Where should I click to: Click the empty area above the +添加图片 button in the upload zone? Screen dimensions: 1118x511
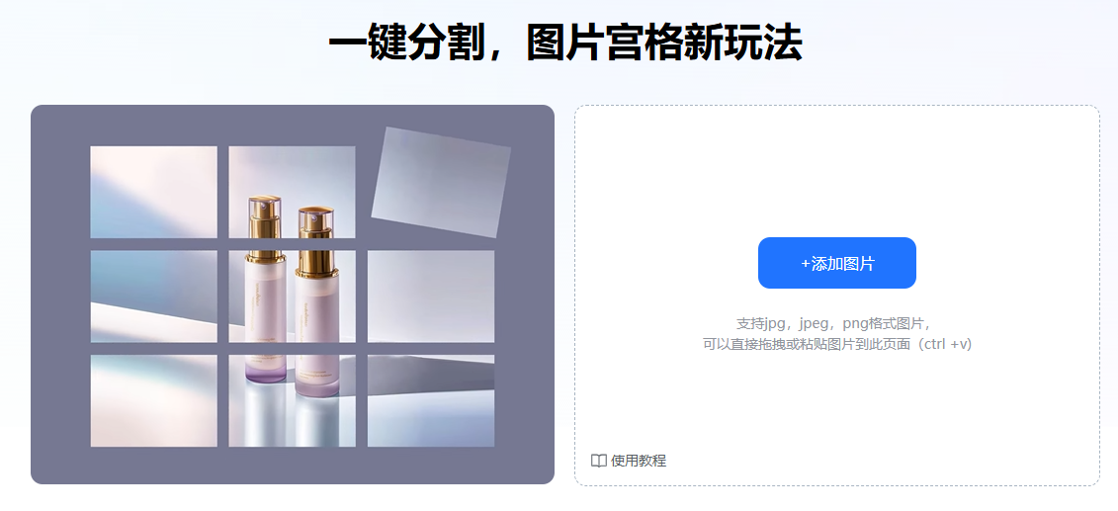point(836,171)
